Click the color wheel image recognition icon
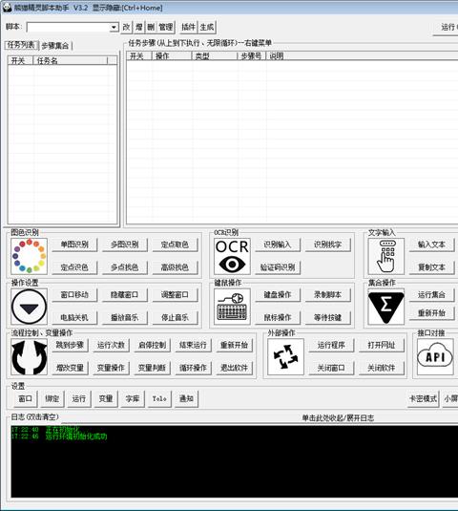Screen dimensions: 458x511 (x=29, y=256)
